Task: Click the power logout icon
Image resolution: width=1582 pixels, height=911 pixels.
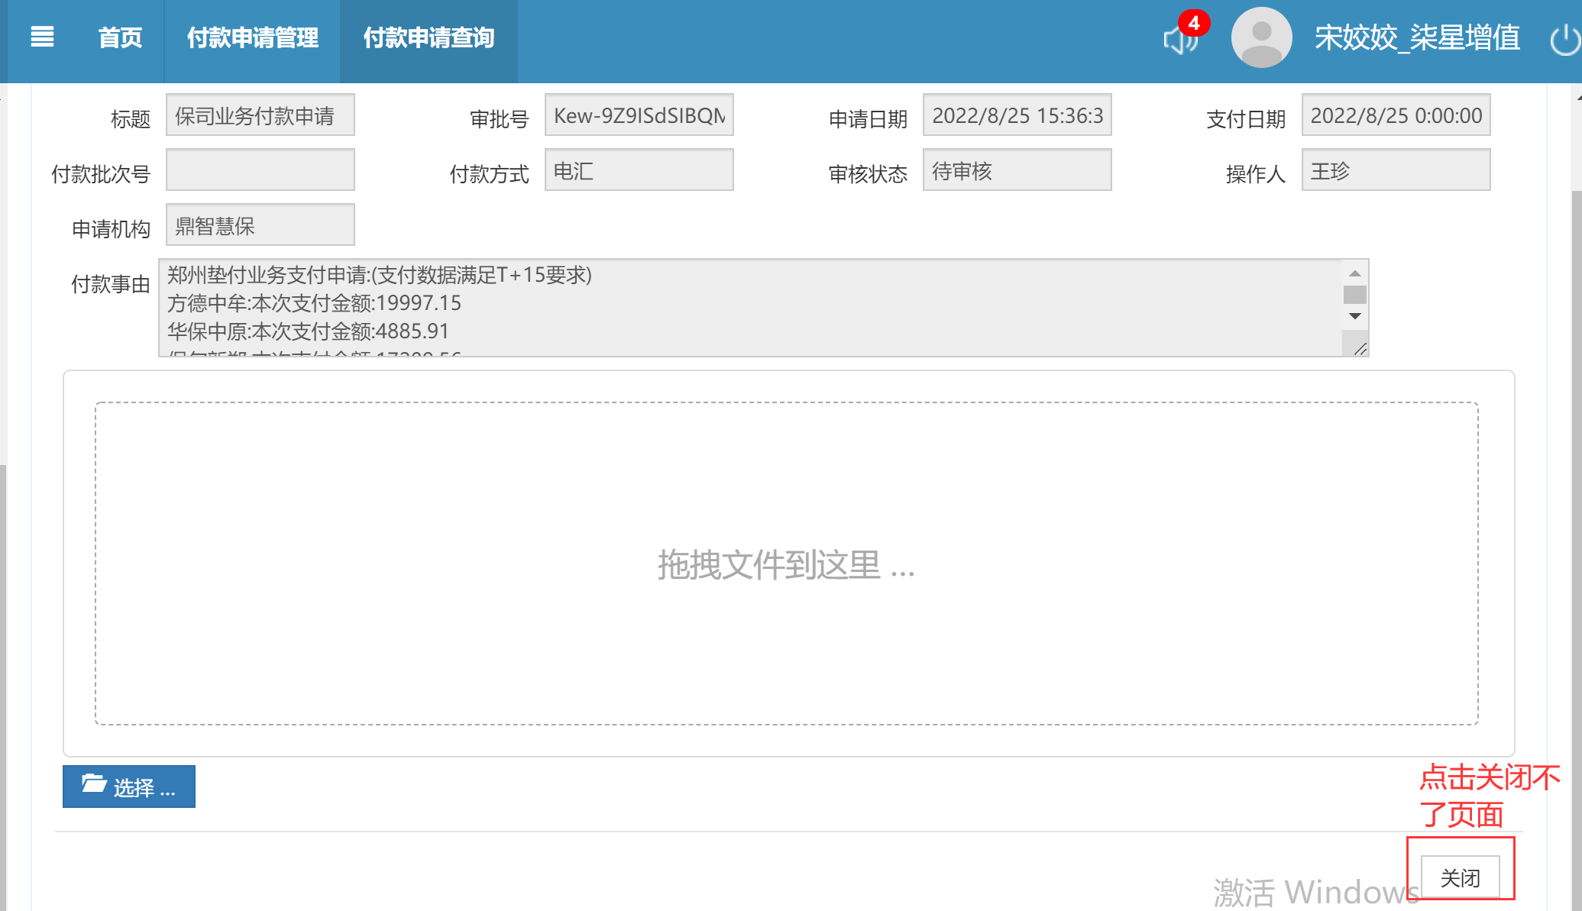Action: [x=1564, y=40]
